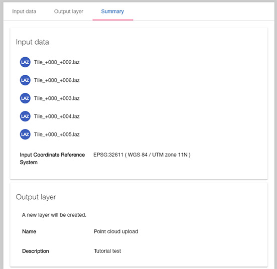Select file name Tile_+000_+004.laz
The image size is (277, 269).
(x=57, y=116)
